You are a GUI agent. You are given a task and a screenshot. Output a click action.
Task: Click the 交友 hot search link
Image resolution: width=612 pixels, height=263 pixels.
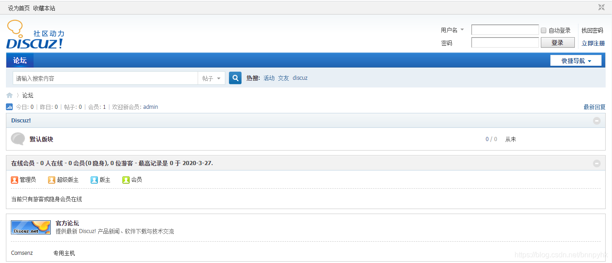(284, 78)
